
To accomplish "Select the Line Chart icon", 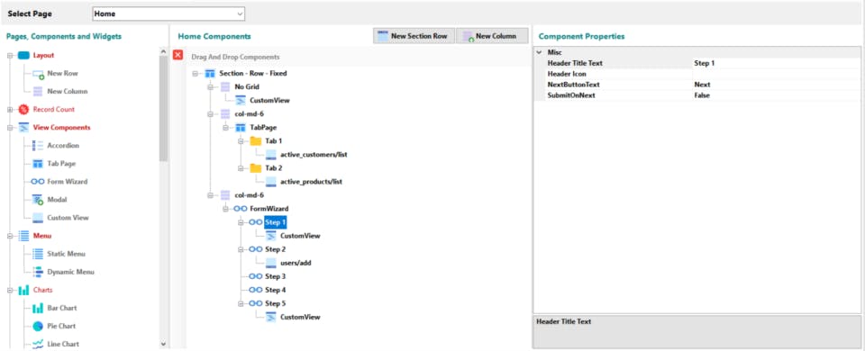I will tap(38, 344).
